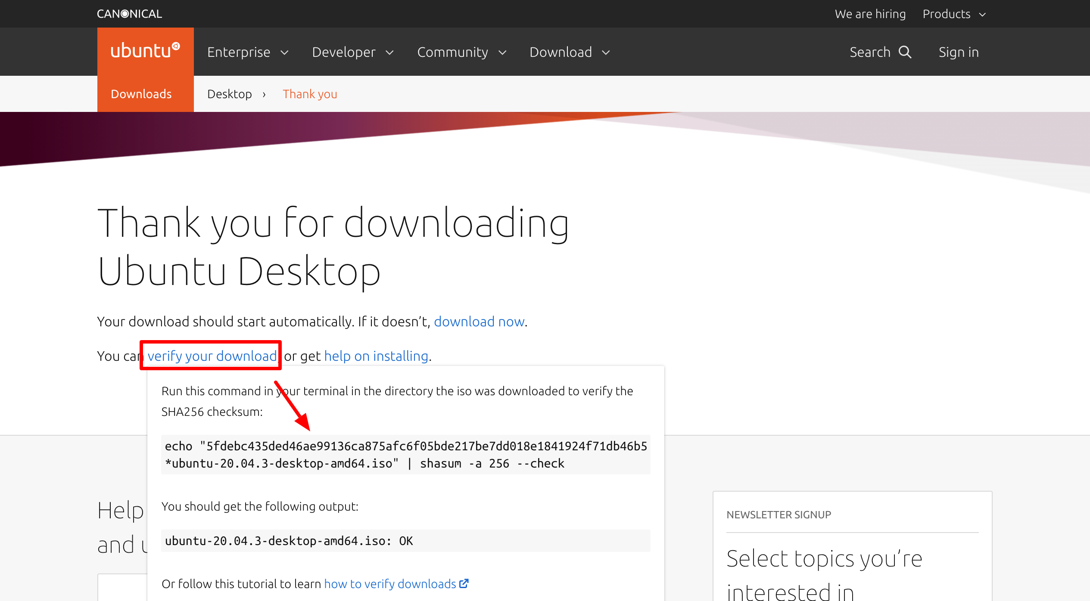Expand the Enterprise menu chevron
This screenshot has width=1090, height=601.
click(x=284, y=53)
